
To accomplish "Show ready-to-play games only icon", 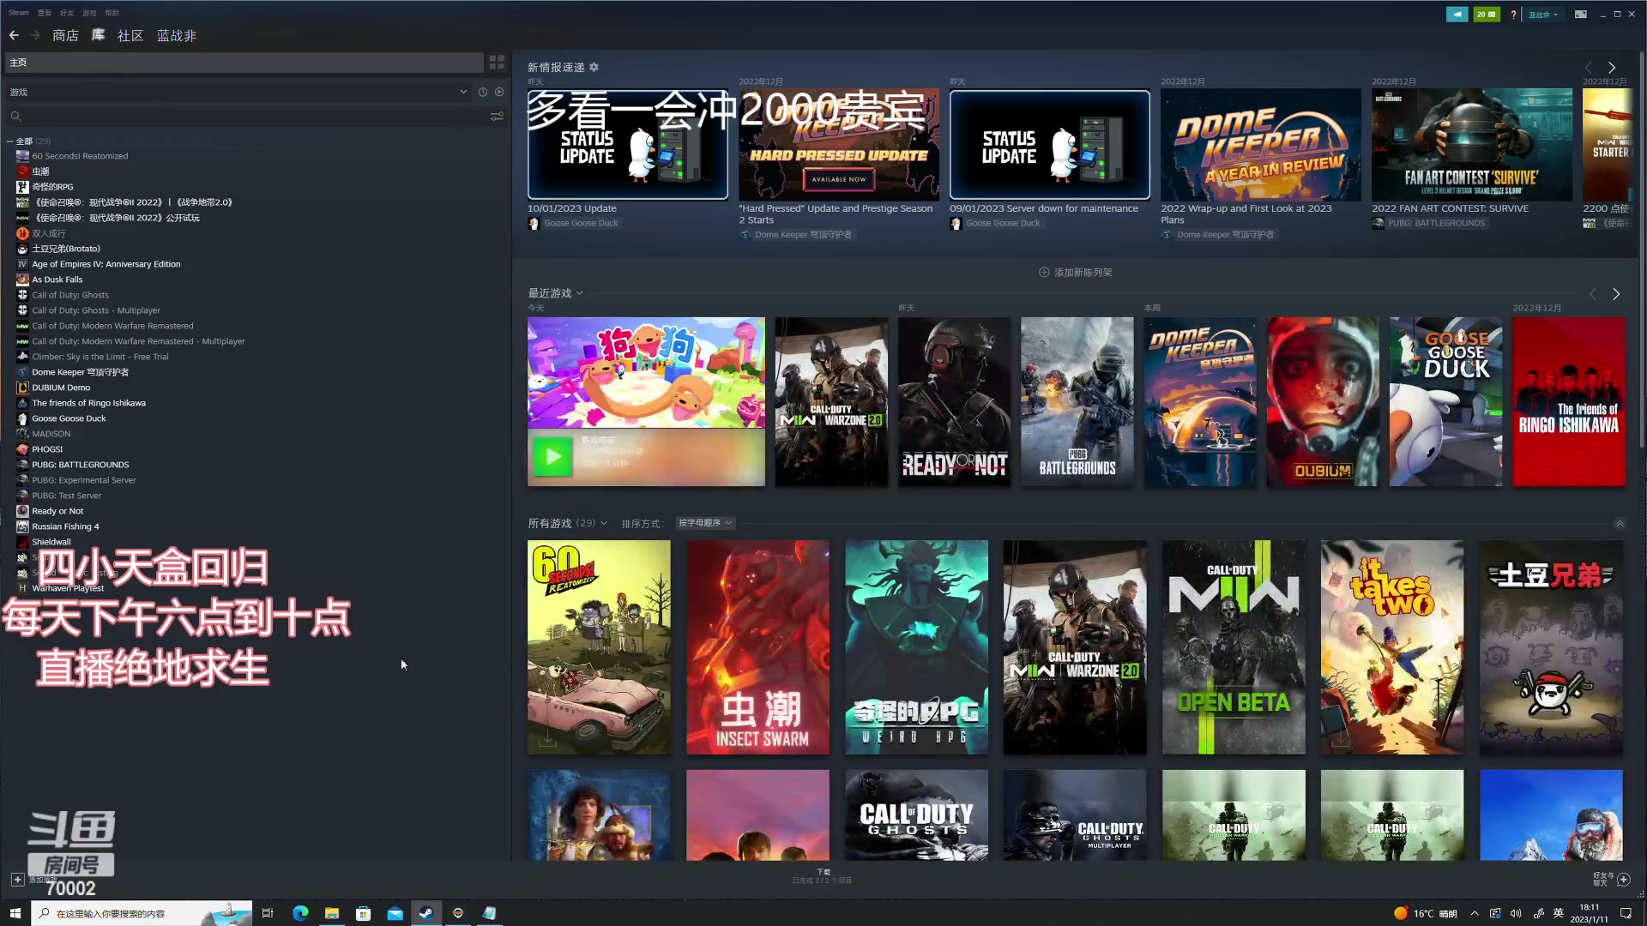I will [499, 92].
